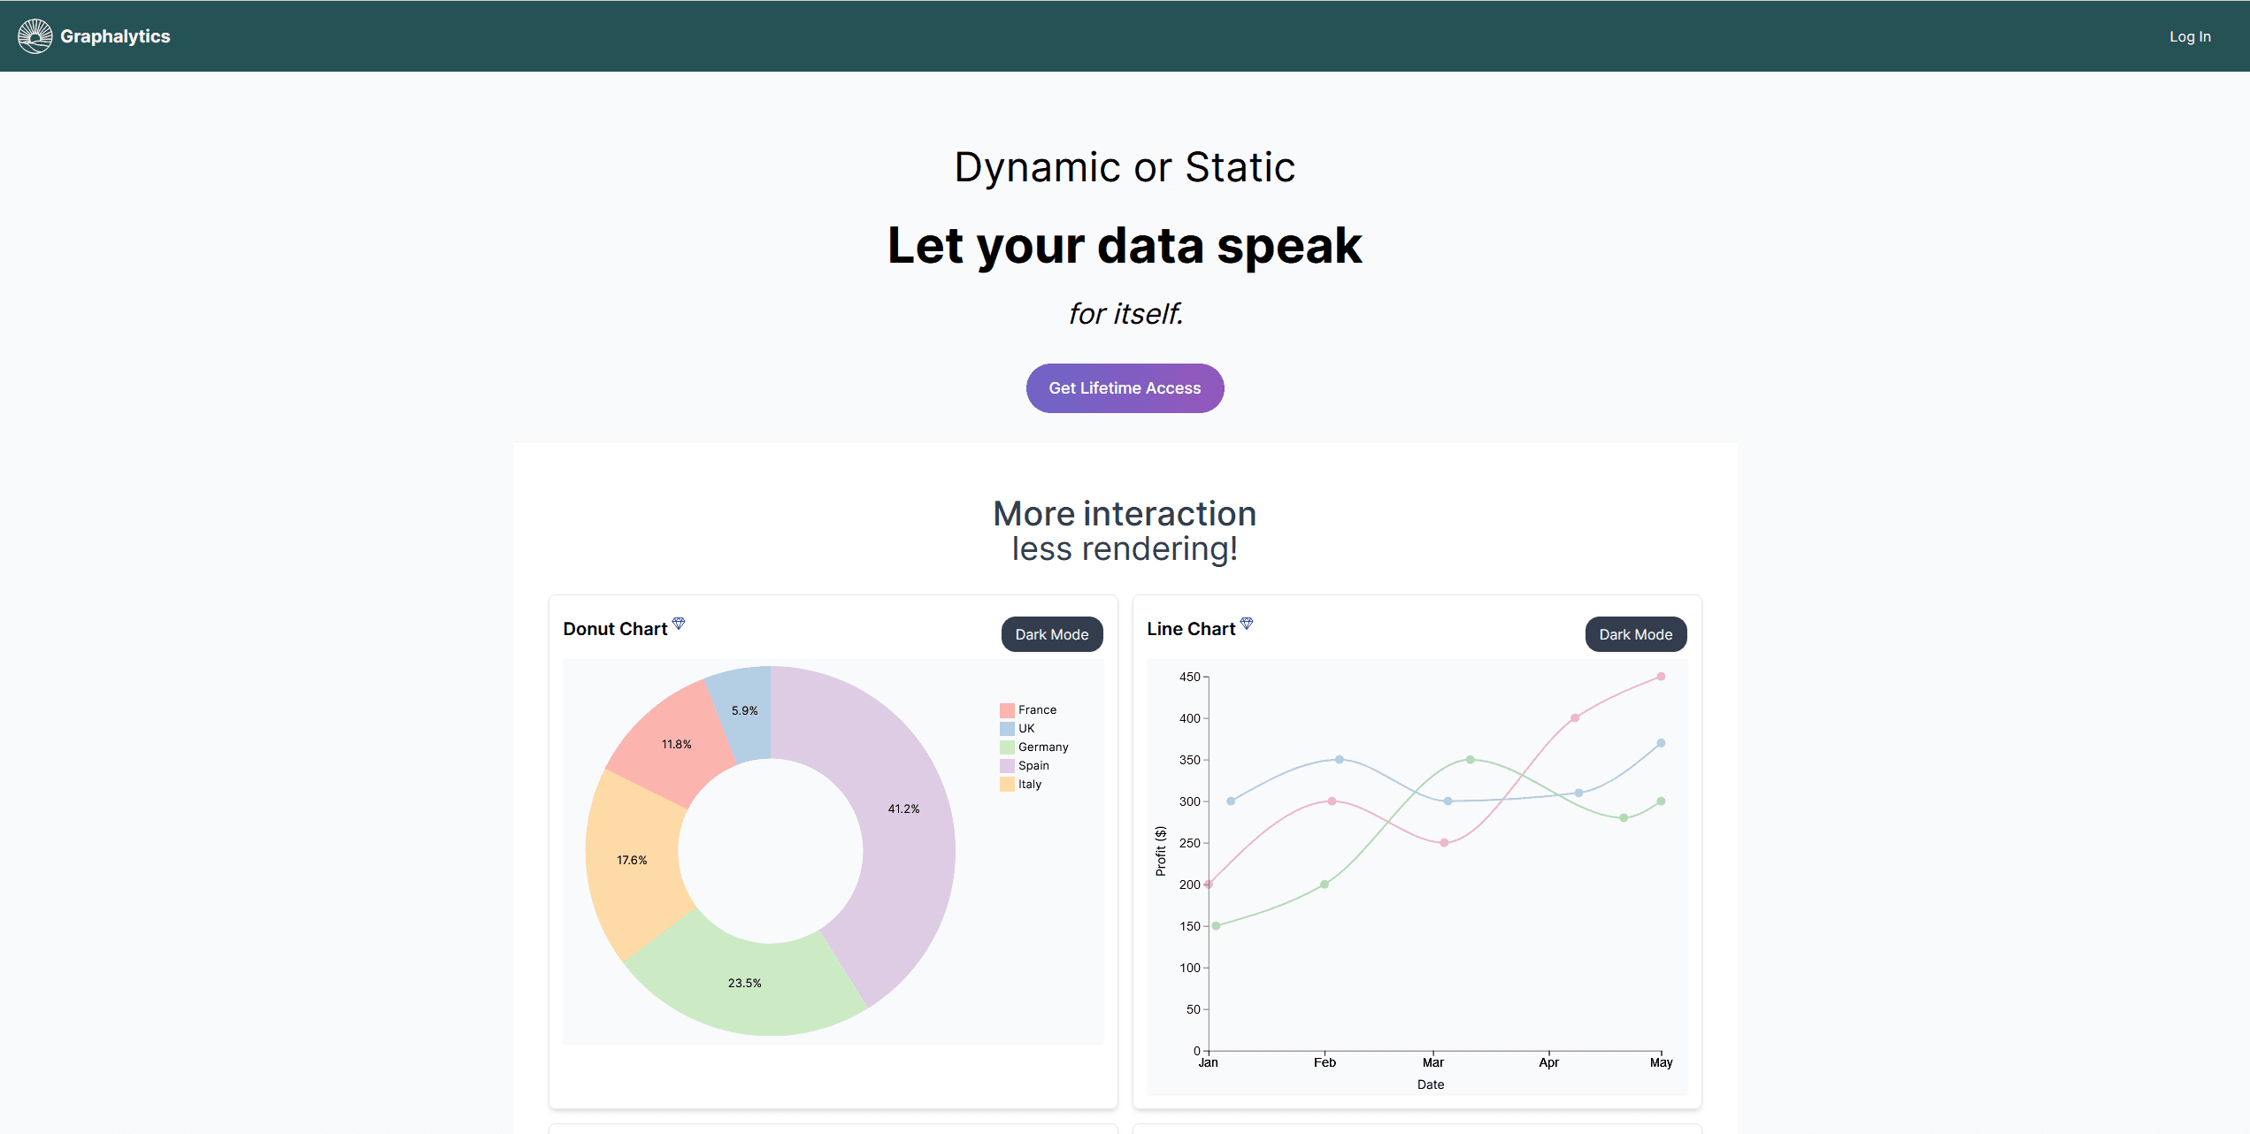This screenshot has height=1134, width=2250.
Task: Click the green line's first point at 150
Action: pyautogui.click(x=1216, y=926)
